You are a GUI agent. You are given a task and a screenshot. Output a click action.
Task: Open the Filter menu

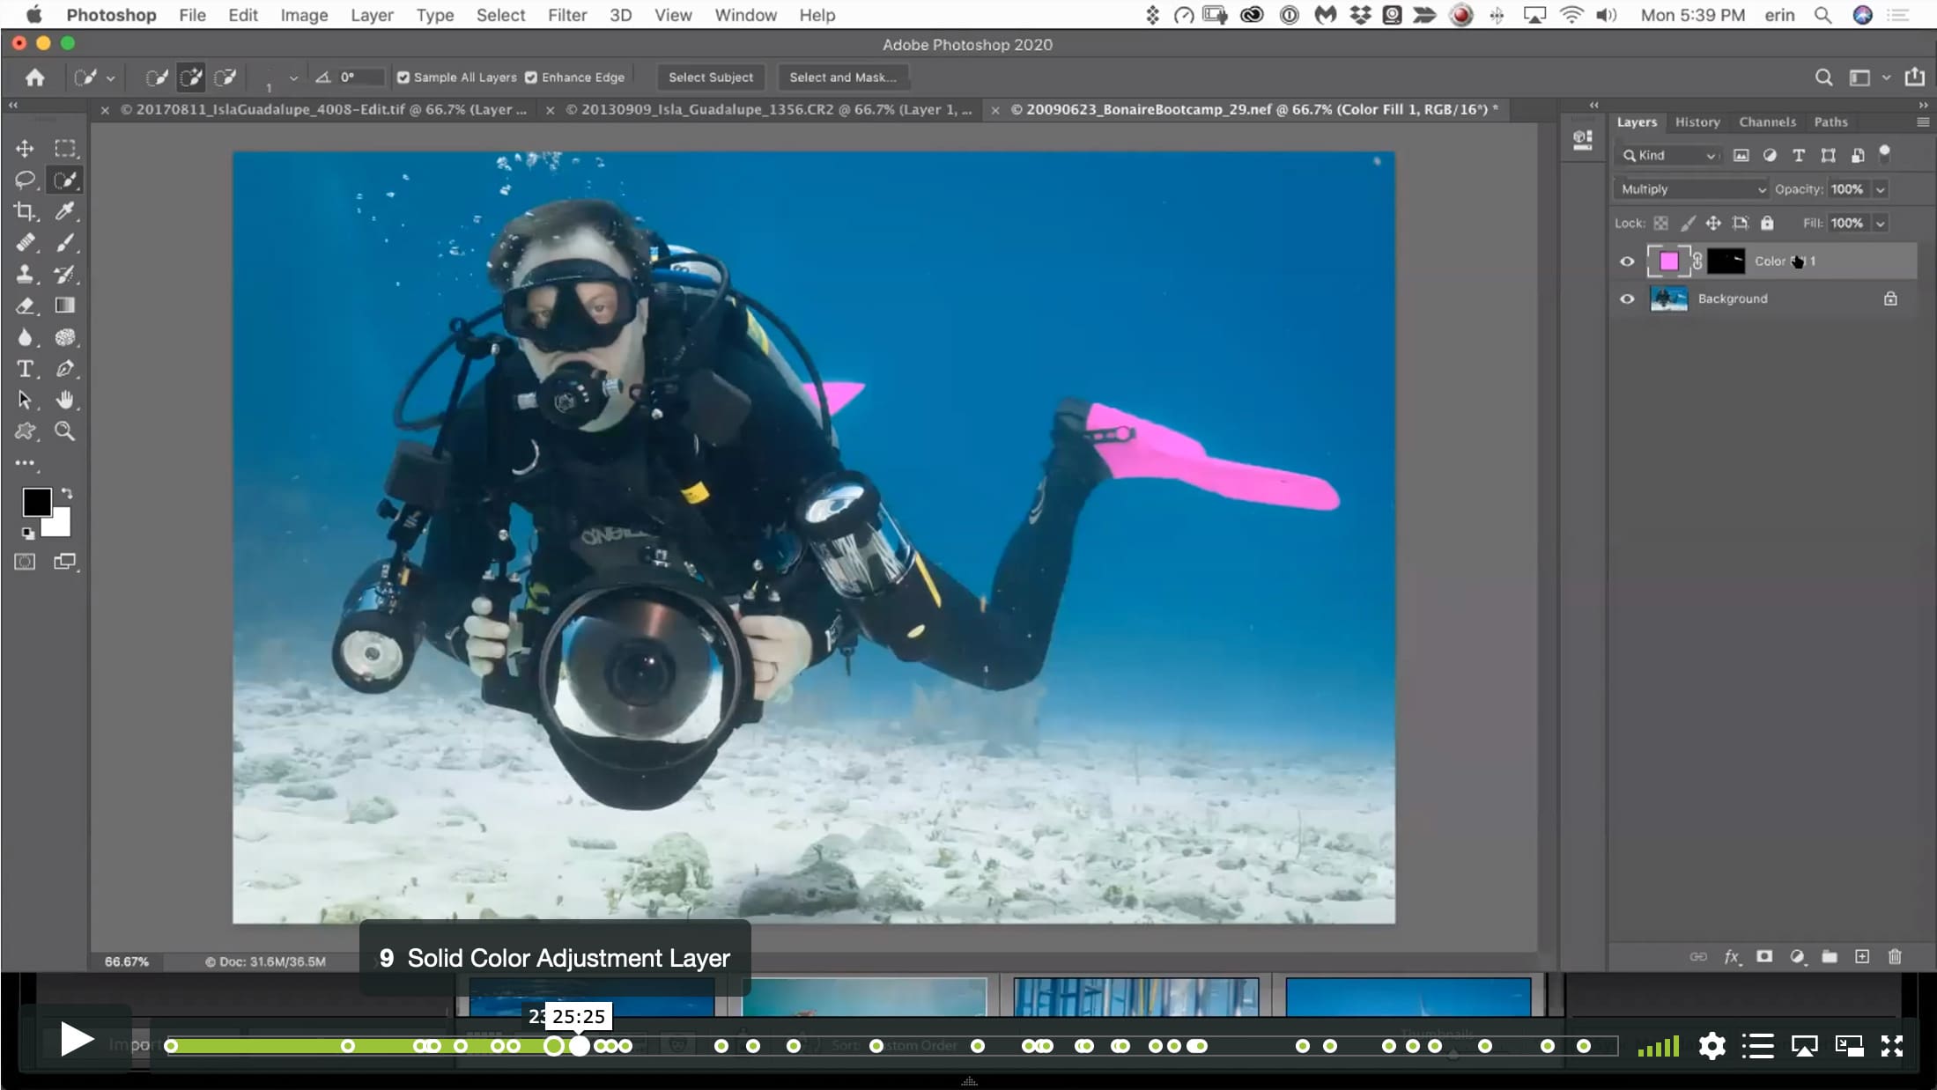coord(567,15)
